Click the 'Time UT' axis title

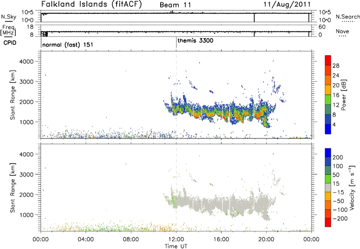(x=176, y=246)
